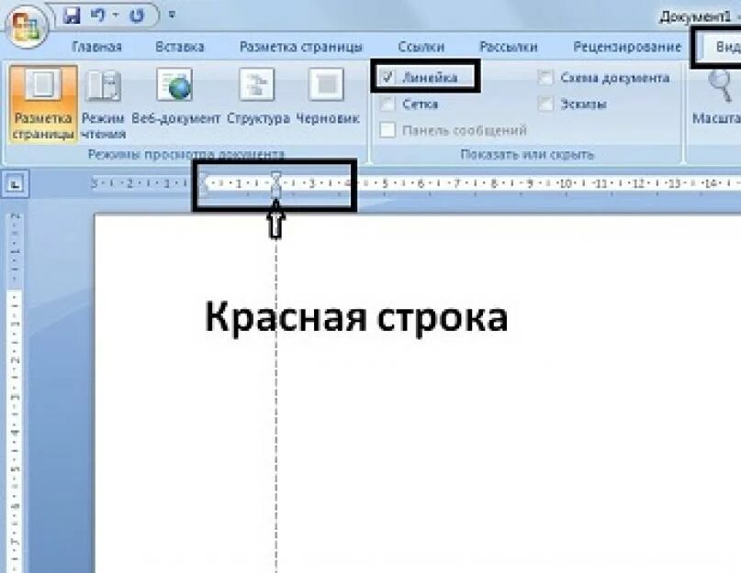Select Черновик draft view

point(327,98)
